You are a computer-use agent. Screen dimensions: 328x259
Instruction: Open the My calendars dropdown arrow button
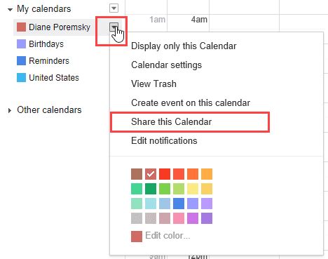[x=114, y=8]
